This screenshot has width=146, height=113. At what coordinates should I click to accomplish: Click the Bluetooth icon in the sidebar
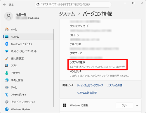click(x=7, y=44)
